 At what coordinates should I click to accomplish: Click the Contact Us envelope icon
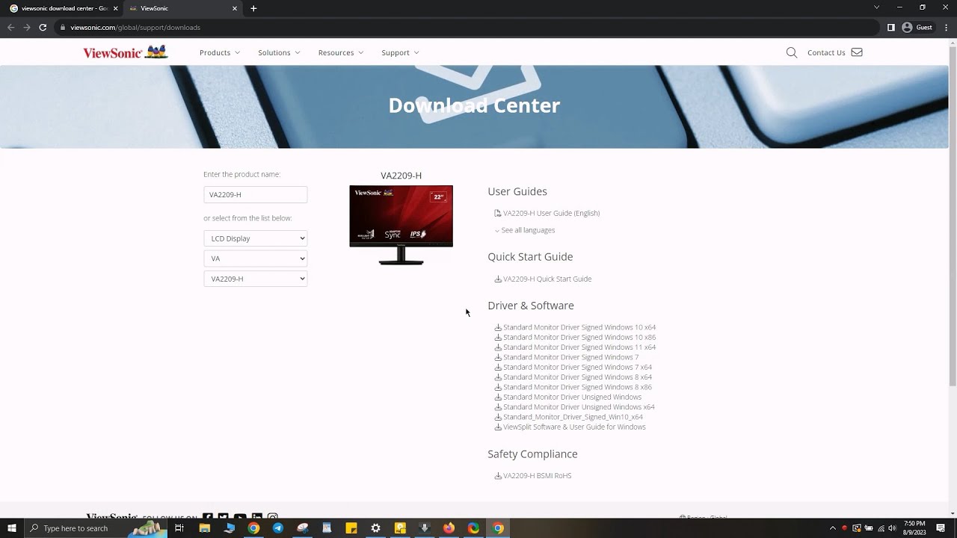(x=857, y=52)
